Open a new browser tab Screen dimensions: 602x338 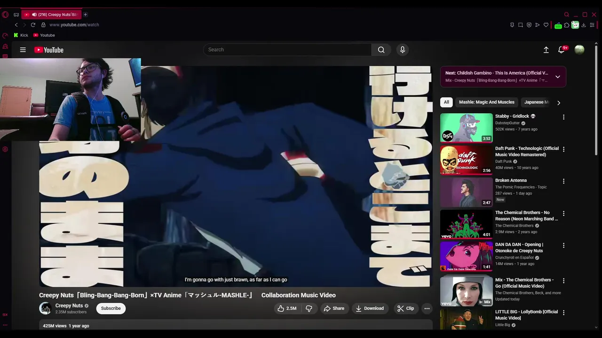[x=85, y=15]
